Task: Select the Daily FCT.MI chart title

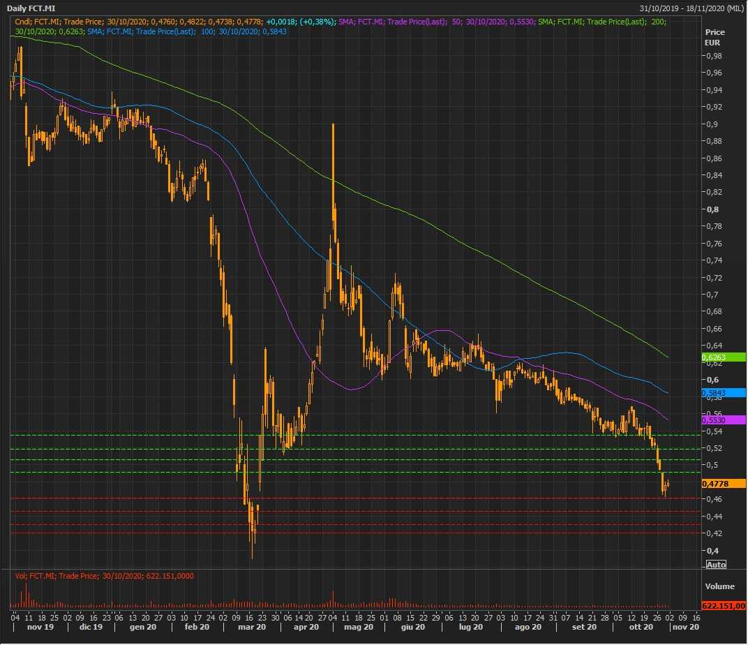Action: pyautogui.click(x=31, y=8)
